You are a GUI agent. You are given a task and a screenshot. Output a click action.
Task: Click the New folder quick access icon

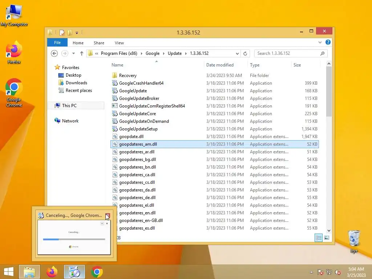coord(70,32)
